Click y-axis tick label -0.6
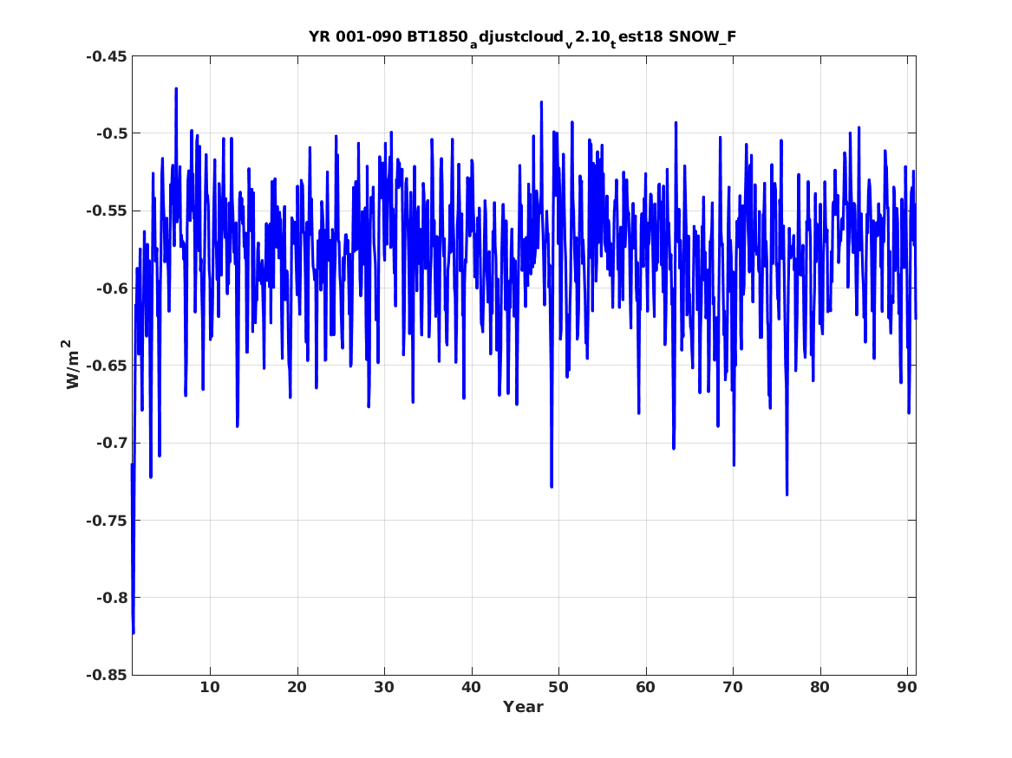Screen dimensions: 1012x758 pyautogui.click(x=111, y=288)
